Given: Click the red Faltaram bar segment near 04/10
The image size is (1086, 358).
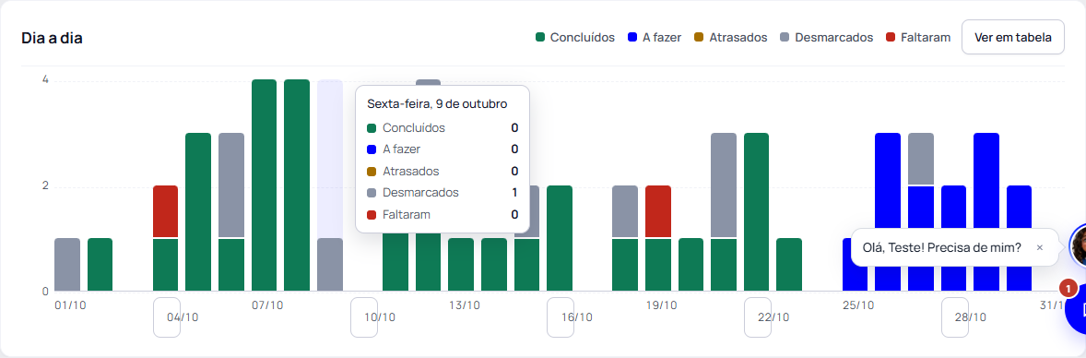Looking at the screenshot, I should tap(166, 211).
